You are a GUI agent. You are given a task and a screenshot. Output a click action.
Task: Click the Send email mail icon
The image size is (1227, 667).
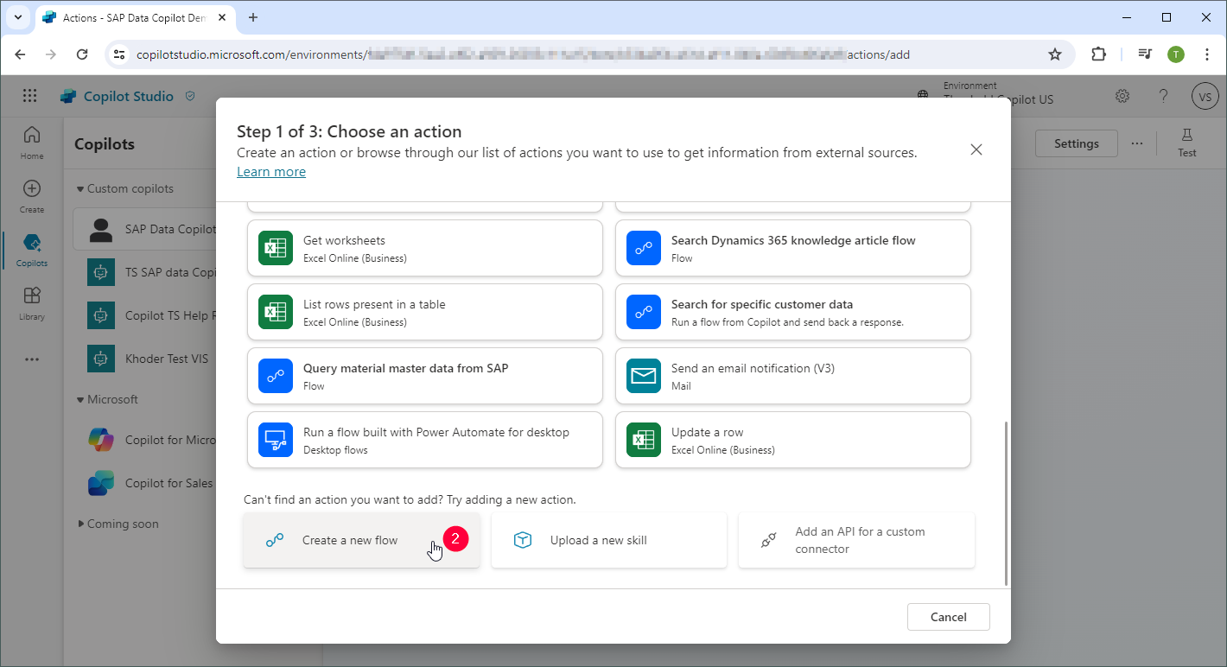click(644, 376)
